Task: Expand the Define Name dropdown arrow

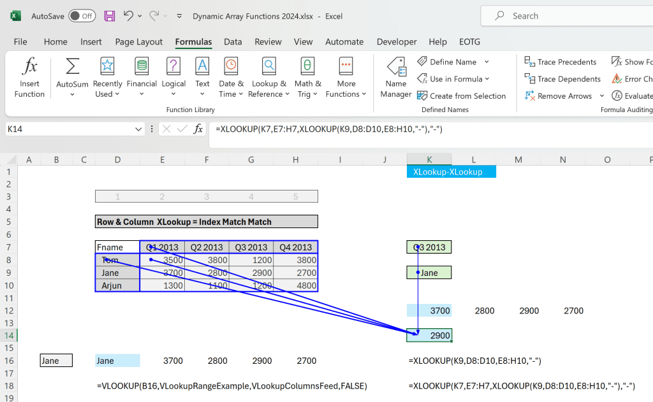Action: coord(487,62)
